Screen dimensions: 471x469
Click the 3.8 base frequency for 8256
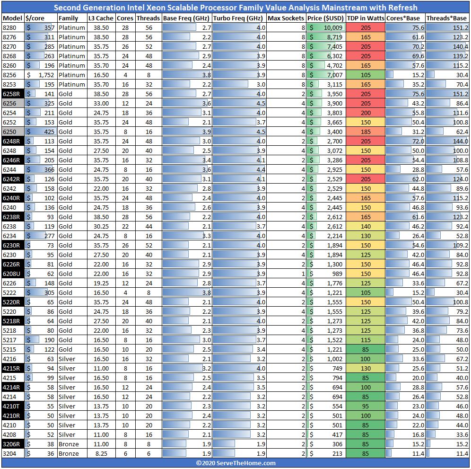187,75
